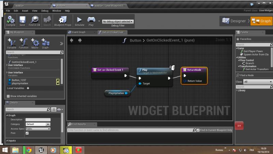Open the Category dropdown
This screenshot has width=273, height=154.
point(38,124)
